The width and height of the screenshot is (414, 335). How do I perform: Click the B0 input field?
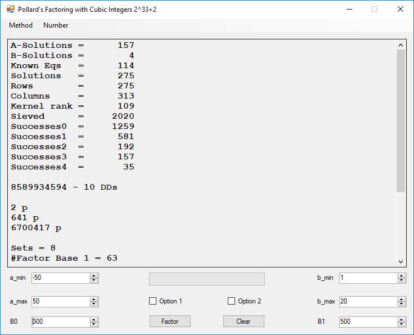pyautogui.click(x=61, y=321)
